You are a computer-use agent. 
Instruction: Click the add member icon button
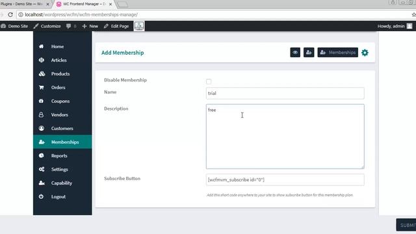point(309,53)
